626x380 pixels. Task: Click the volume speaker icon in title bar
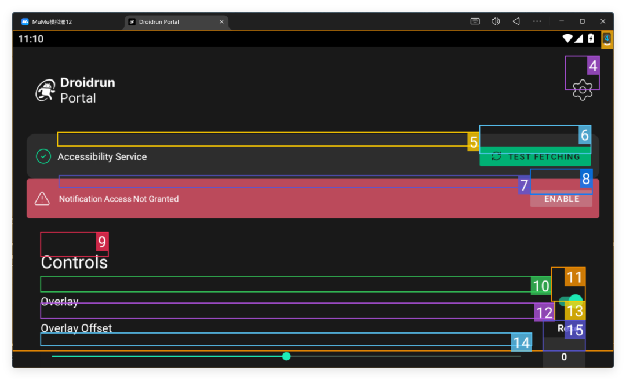(496, 21)
